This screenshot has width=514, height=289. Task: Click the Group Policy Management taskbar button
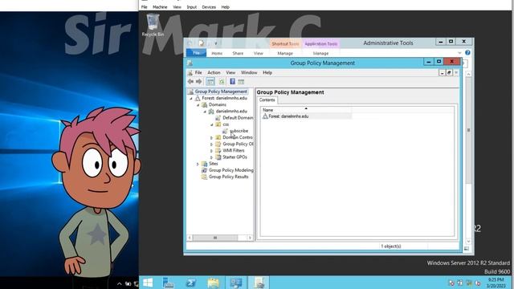tap(259, 283)
